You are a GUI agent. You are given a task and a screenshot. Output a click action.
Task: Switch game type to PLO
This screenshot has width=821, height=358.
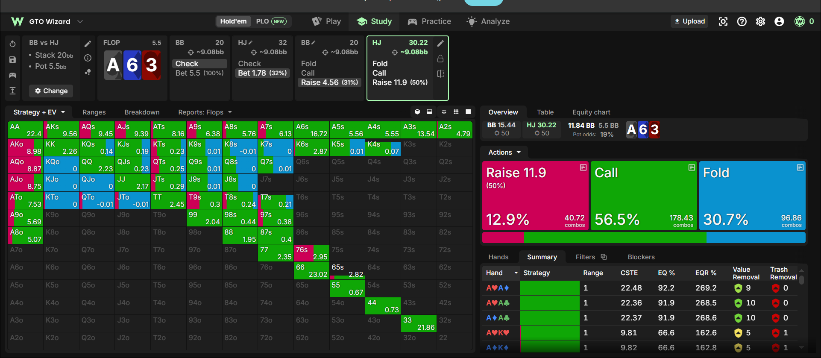coord(271,21)
